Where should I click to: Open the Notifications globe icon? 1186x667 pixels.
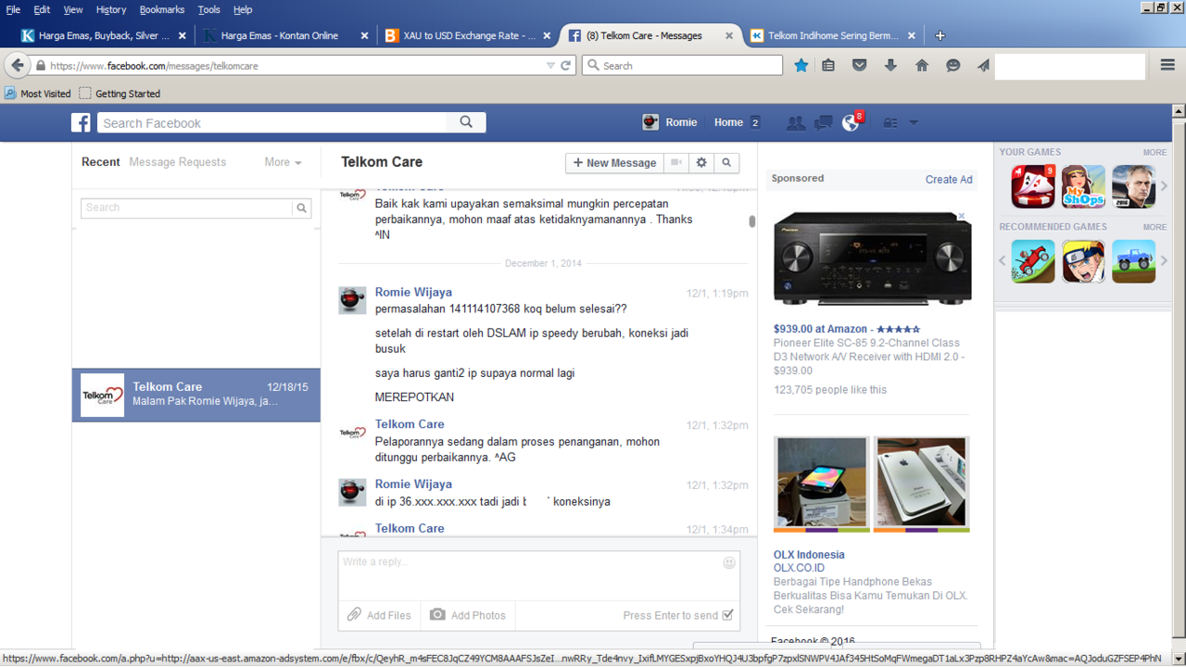pos(851,122)
